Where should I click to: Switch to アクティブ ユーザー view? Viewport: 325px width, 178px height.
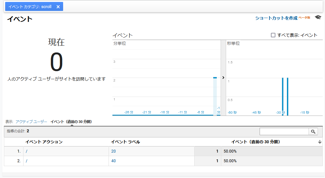(31, 122)
